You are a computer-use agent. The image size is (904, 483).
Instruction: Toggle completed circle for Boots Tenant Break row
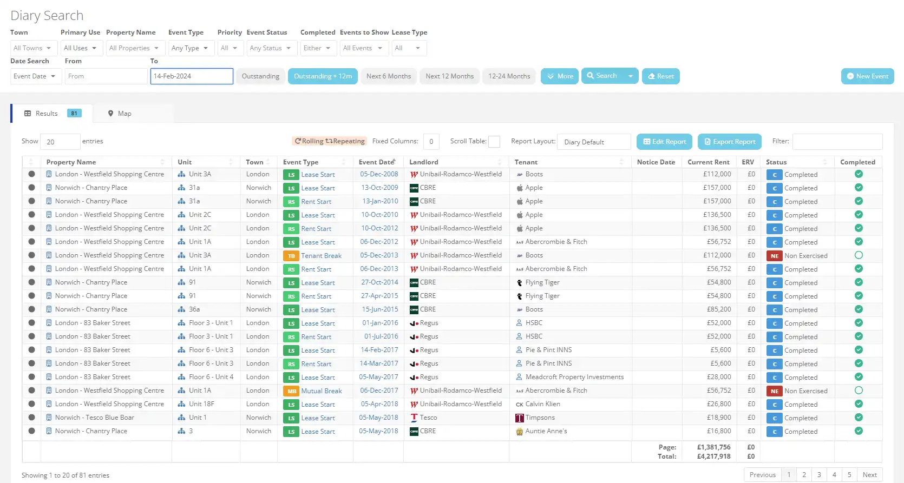(859, 255)
